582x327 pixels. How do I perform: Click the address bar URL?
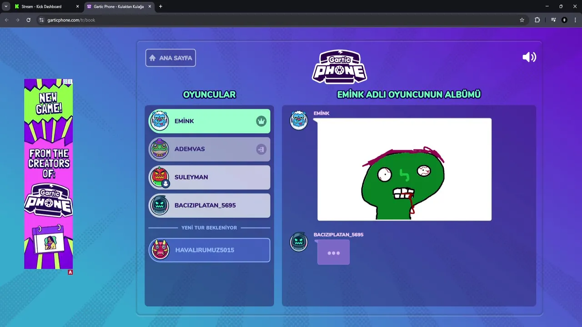click(71, 20)
